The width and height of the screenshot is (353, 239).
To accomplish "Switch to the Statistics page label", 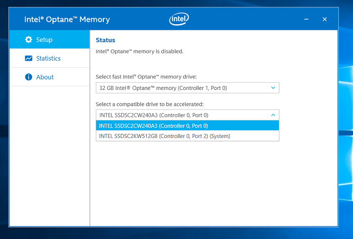I will (x=48, y=59).
